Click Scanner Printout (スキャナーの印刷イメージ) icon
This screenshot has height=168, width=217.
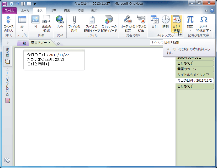(x=109, y=24)
